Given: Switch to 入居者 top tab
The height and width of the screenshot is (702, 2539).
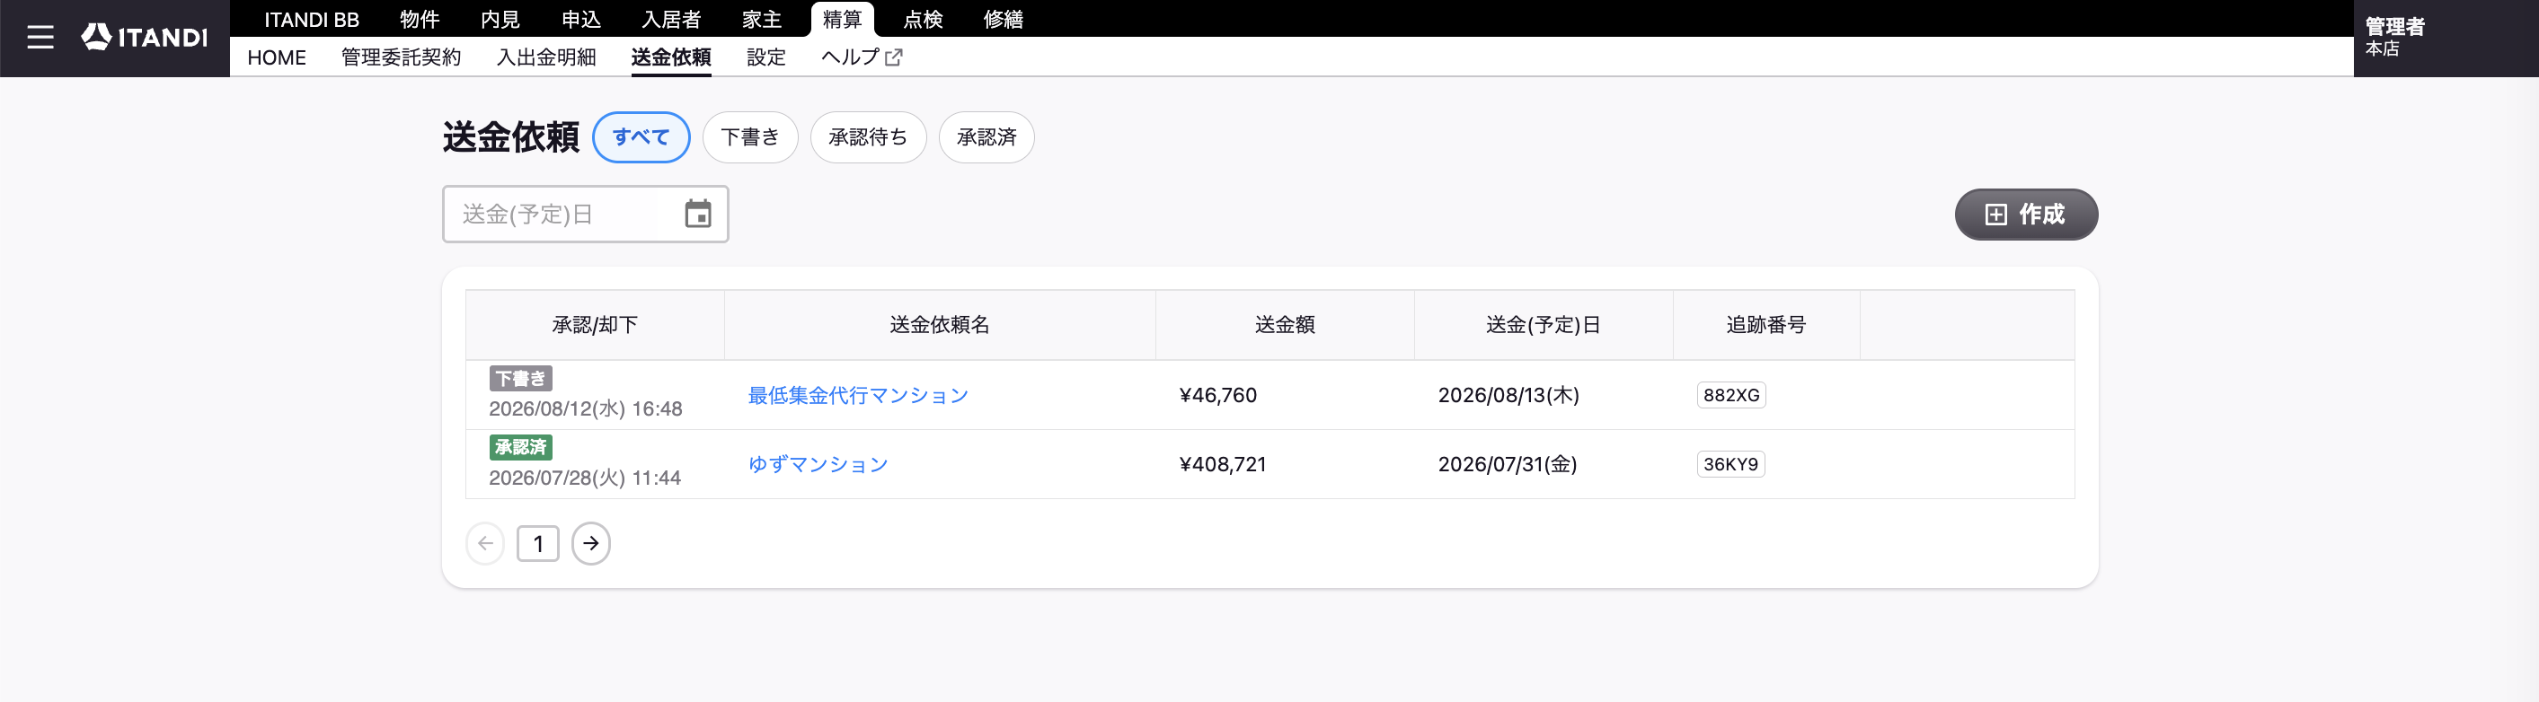Looking at the screenshot, I should (x=671, y=19).
